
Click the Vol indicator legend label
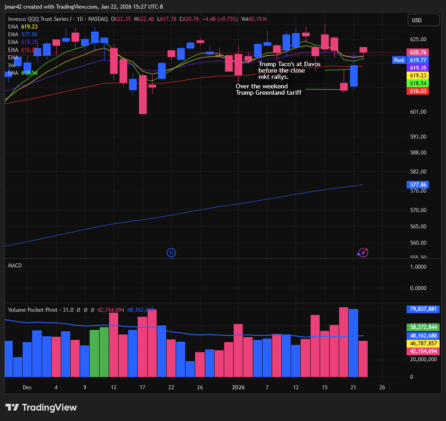[x=12, y=65]
